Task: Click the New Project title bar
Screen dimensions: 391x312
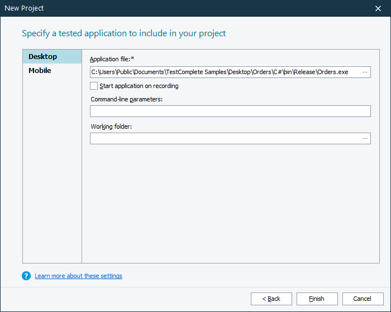Action: click(x=168, y=8)
